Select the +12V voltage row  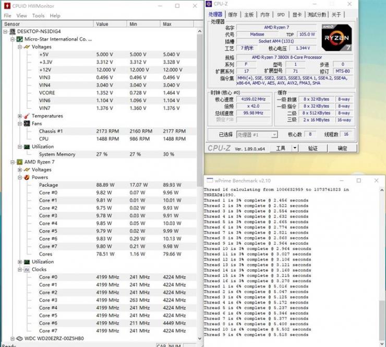(117, 70)
